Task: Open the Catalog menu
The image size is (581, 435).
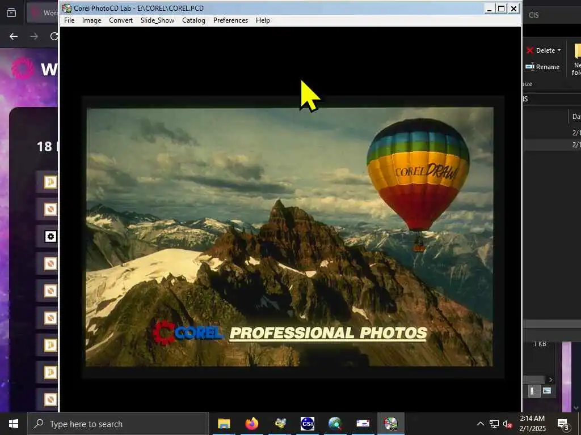Action: tap(194, 20)
